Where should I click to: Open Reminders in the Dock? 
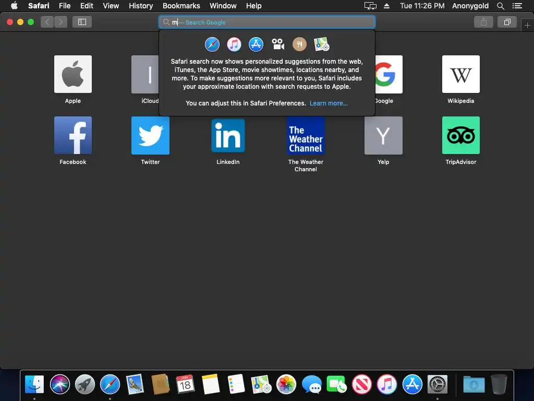pos(236,384)
